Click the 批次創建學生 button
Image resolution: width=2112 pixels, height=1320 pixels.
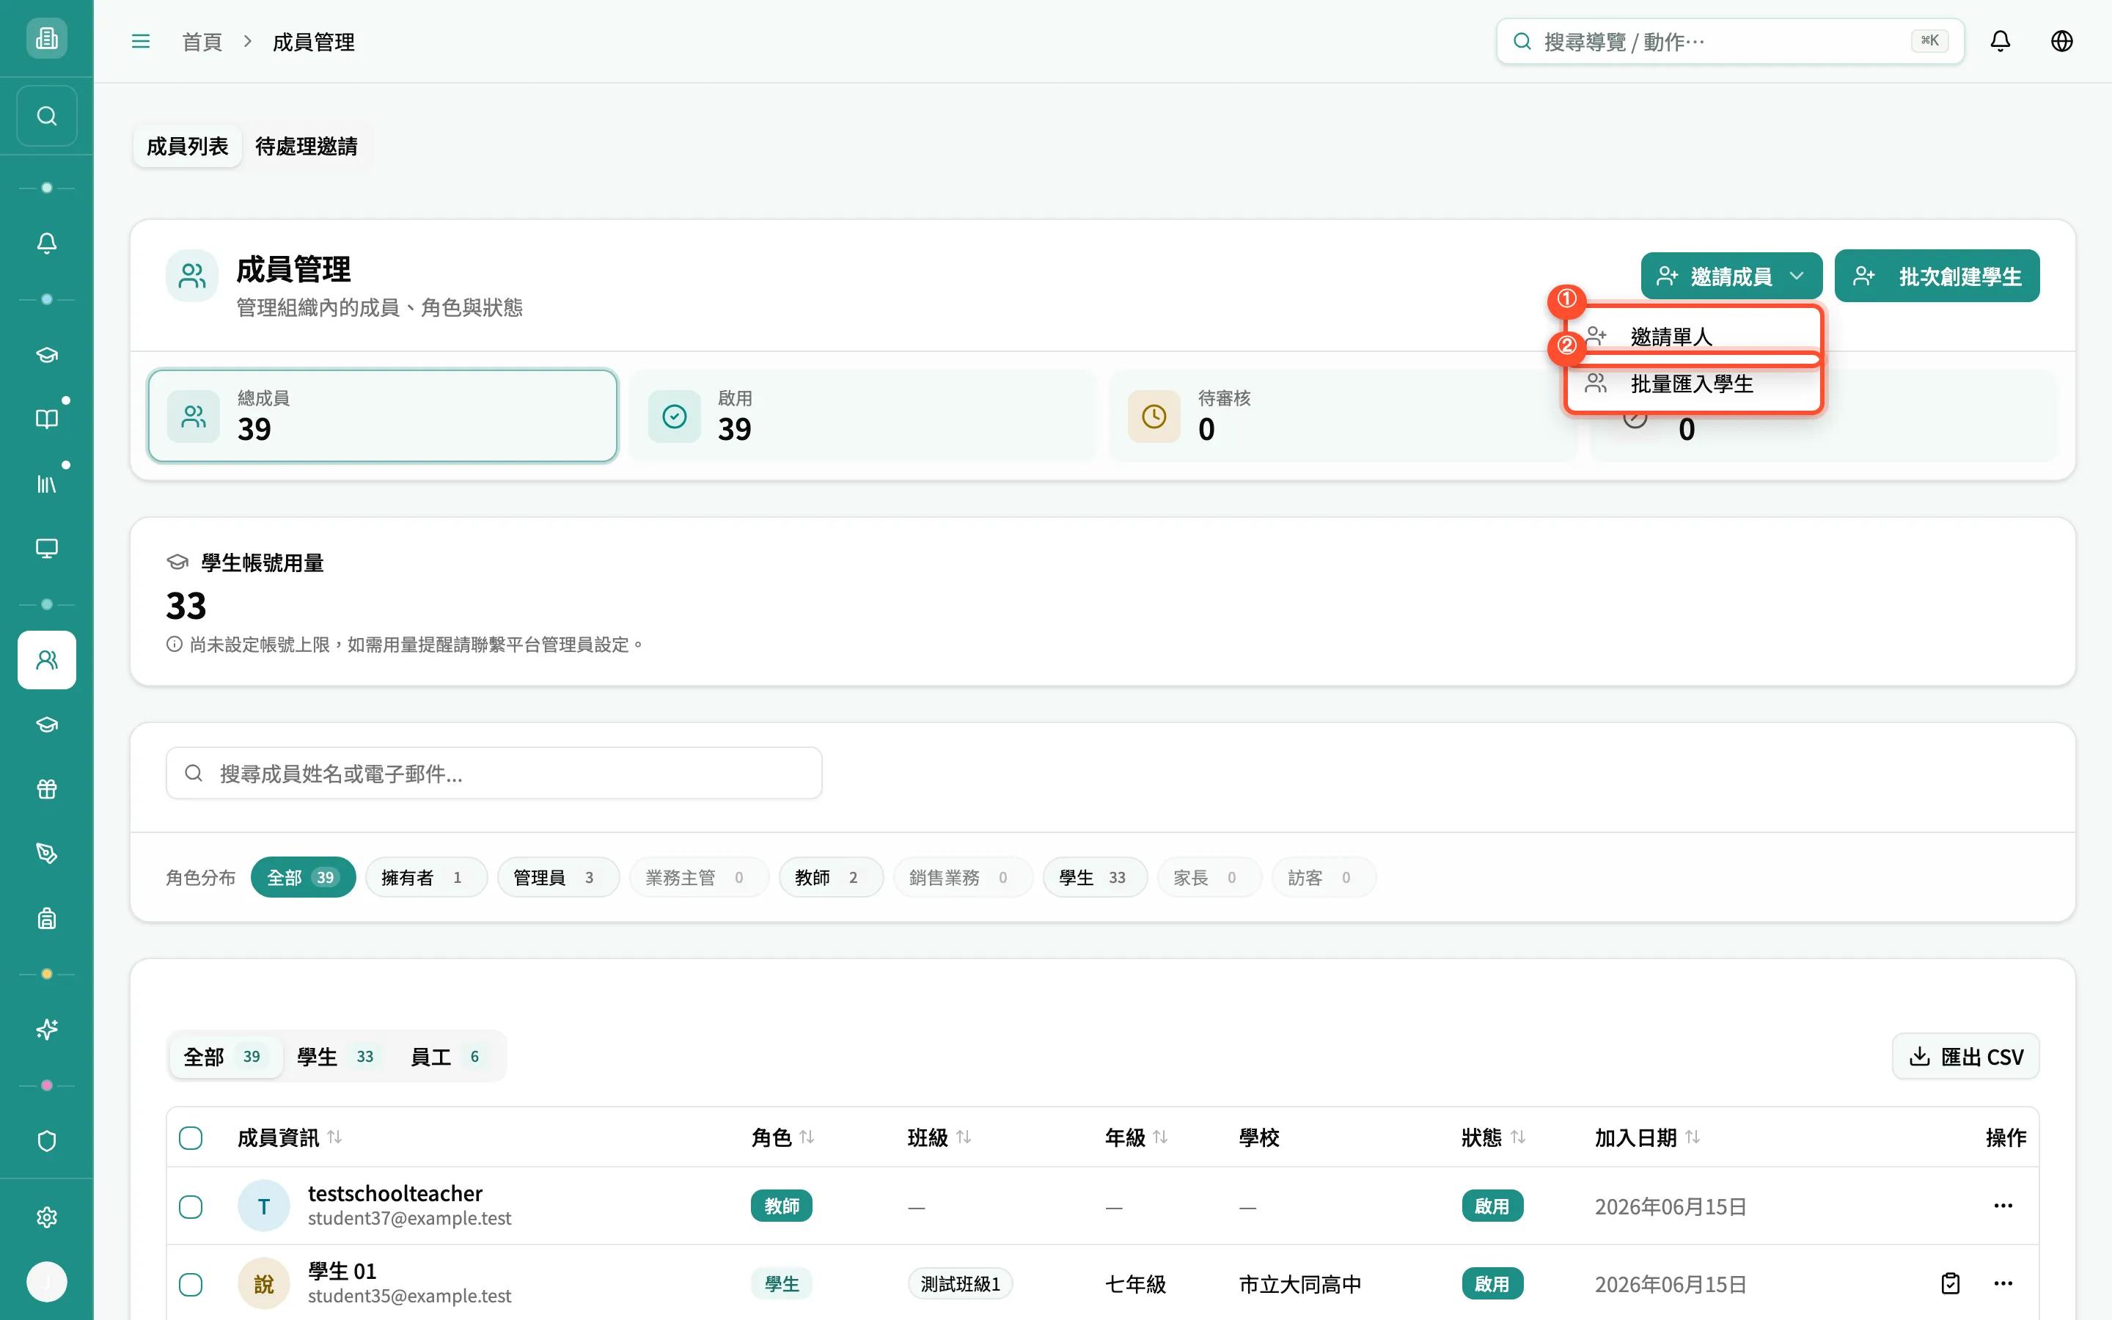pyautogui.click(x=1937, y=276)
